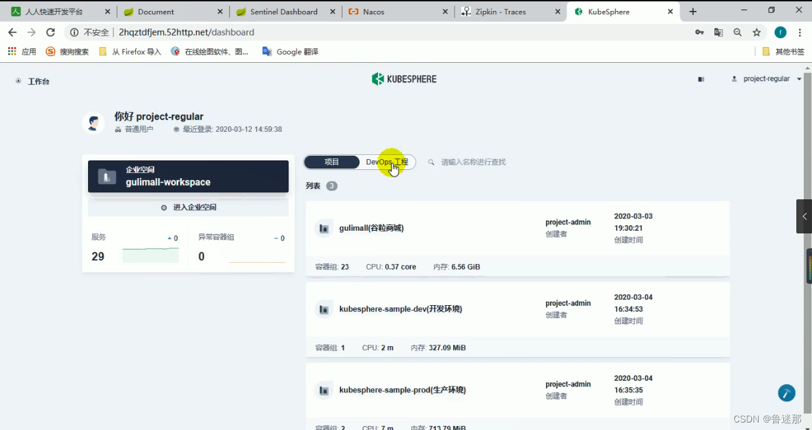Click the address bar URL
This screenshot has height=430, width=812.
click(x=186, y=32)
